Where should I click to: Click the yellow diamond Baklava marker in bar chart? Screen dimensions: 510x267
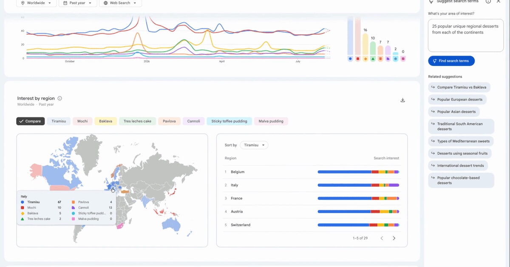pos(365,59)
